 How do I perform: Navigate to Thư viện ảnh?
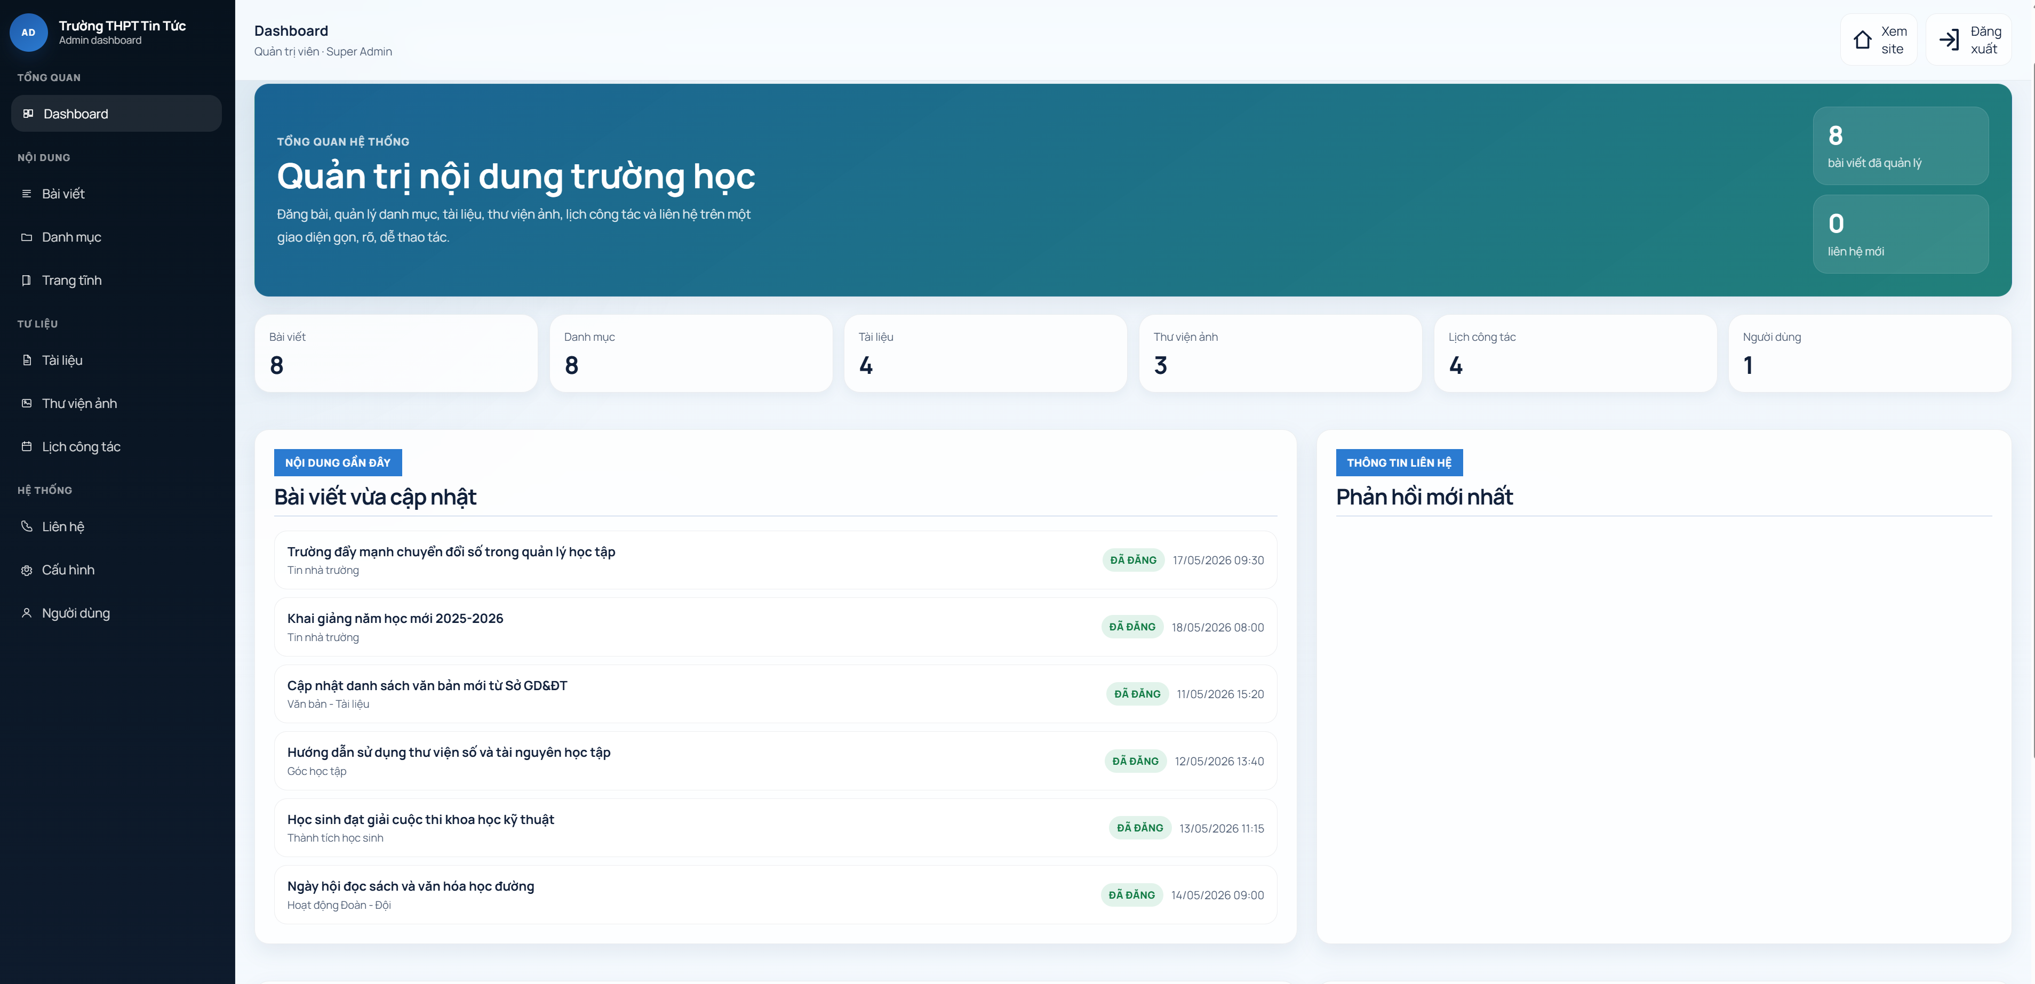click(116, 404)
